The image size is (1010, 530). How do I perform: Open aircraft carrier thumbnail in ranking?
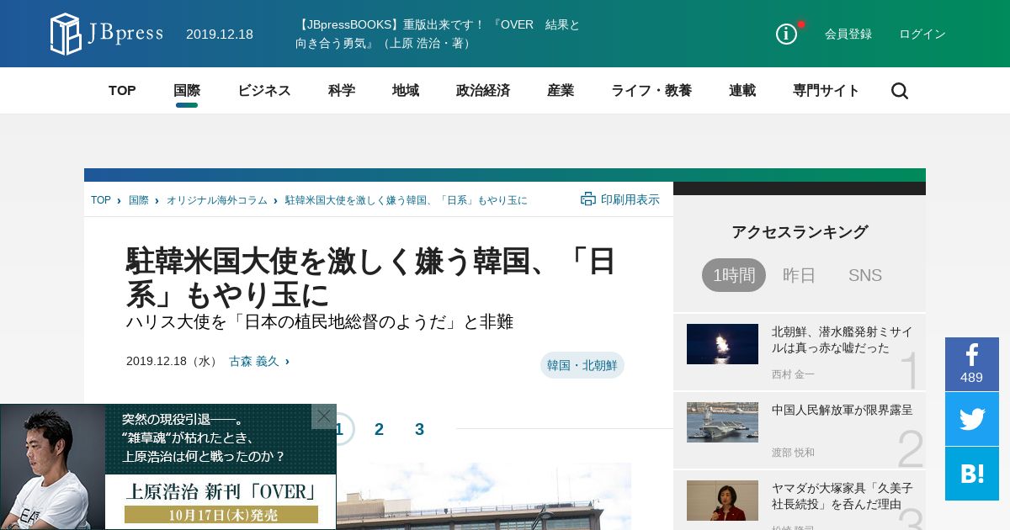(x=722, y=422)
